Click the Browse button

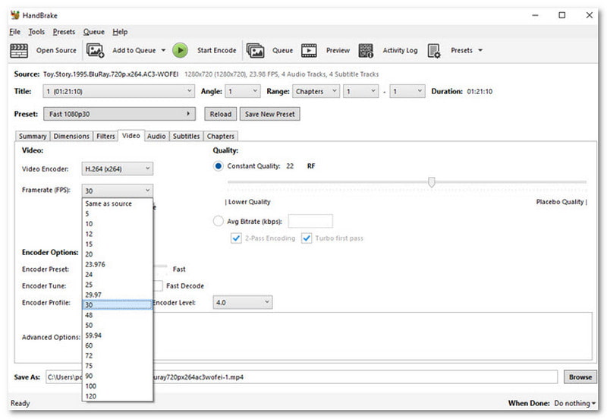(580, 376)
